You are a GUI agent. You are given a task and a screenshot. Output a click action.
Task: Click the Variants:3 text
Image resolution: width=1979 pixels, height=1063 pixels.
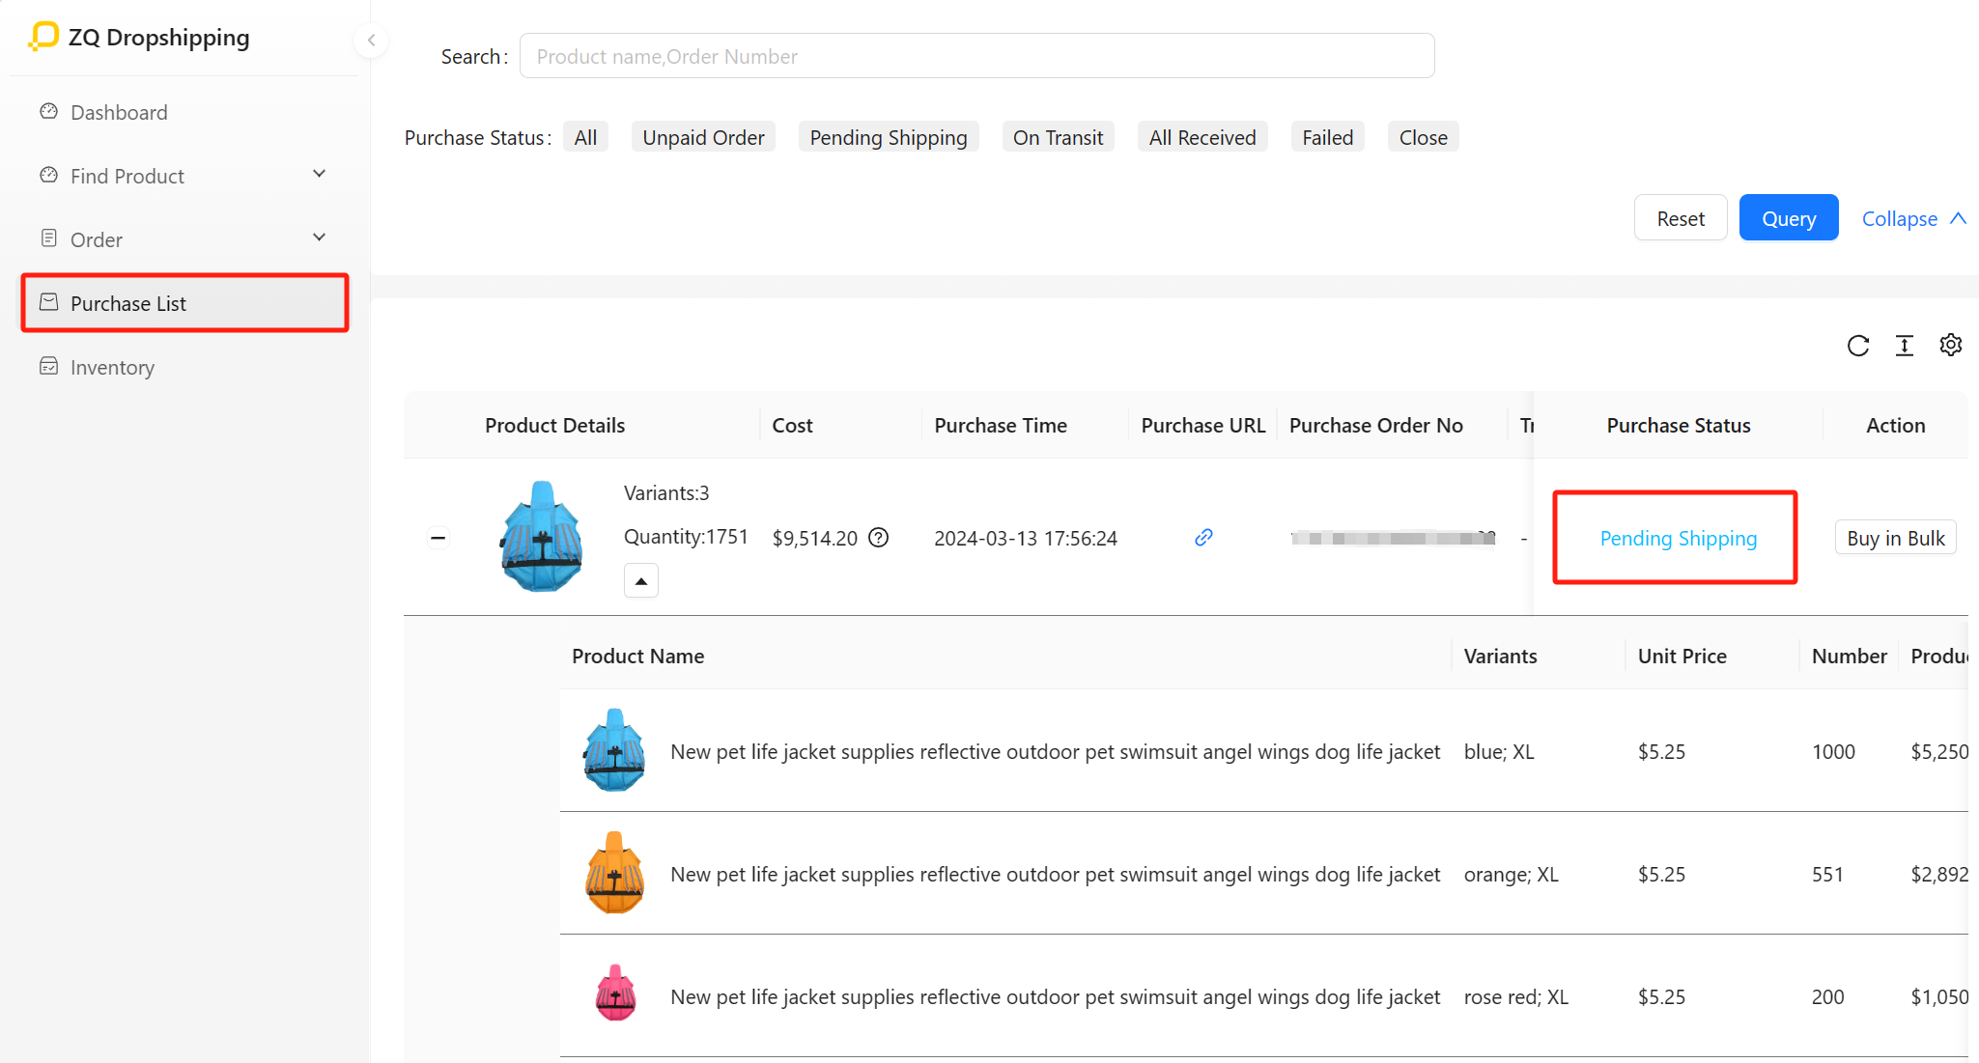(x=666, y=492)
